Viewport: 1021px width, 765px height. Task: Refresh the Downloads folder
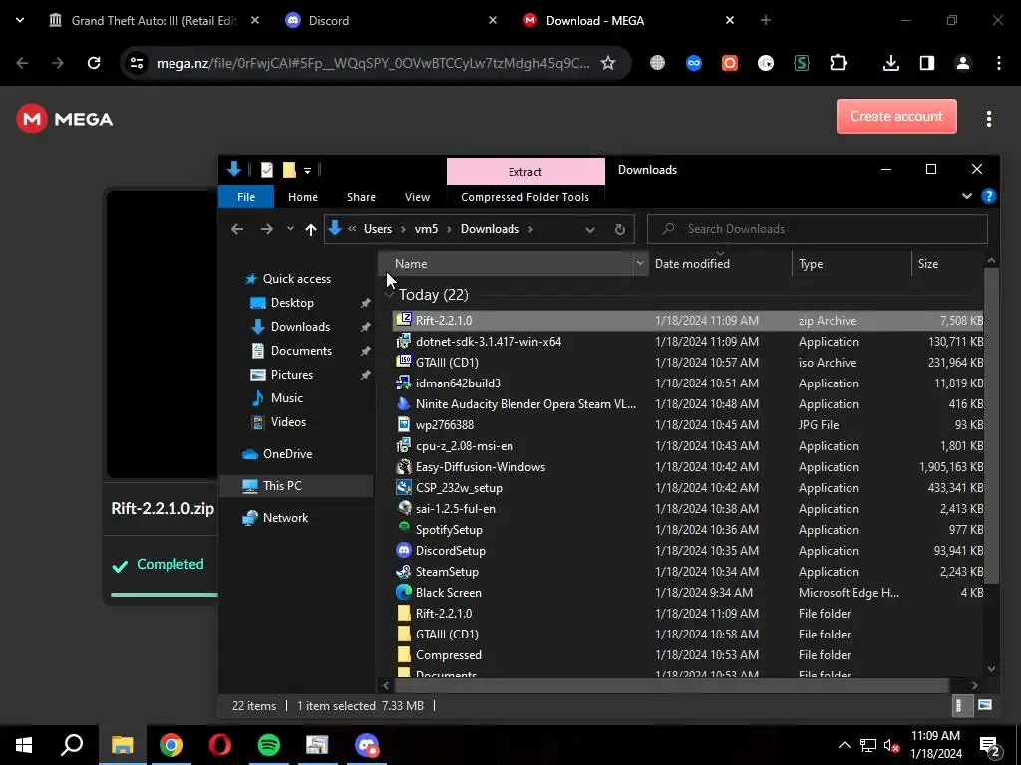click(x=620, y=229)
